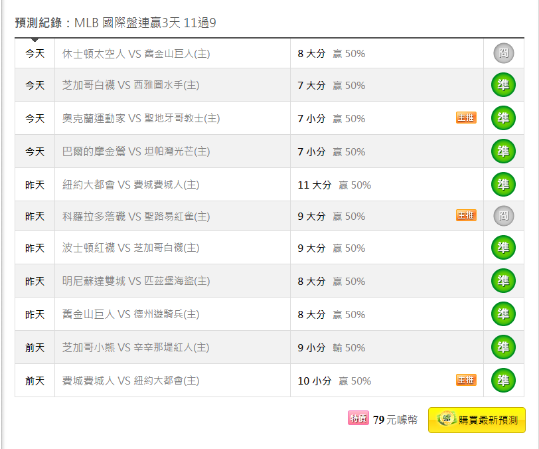Viewport: 539px width, 449px height.
Task: Select prediction 8 大分 in 休士頓太空人 row
Action: [311, 54]
